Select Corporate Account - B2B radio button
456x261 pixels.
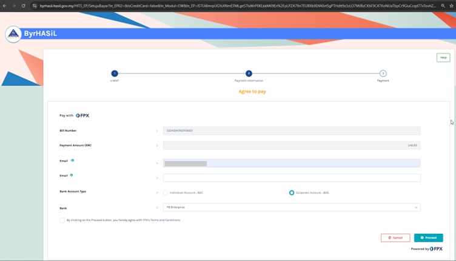pyautogui.click(x=292, y=192)
